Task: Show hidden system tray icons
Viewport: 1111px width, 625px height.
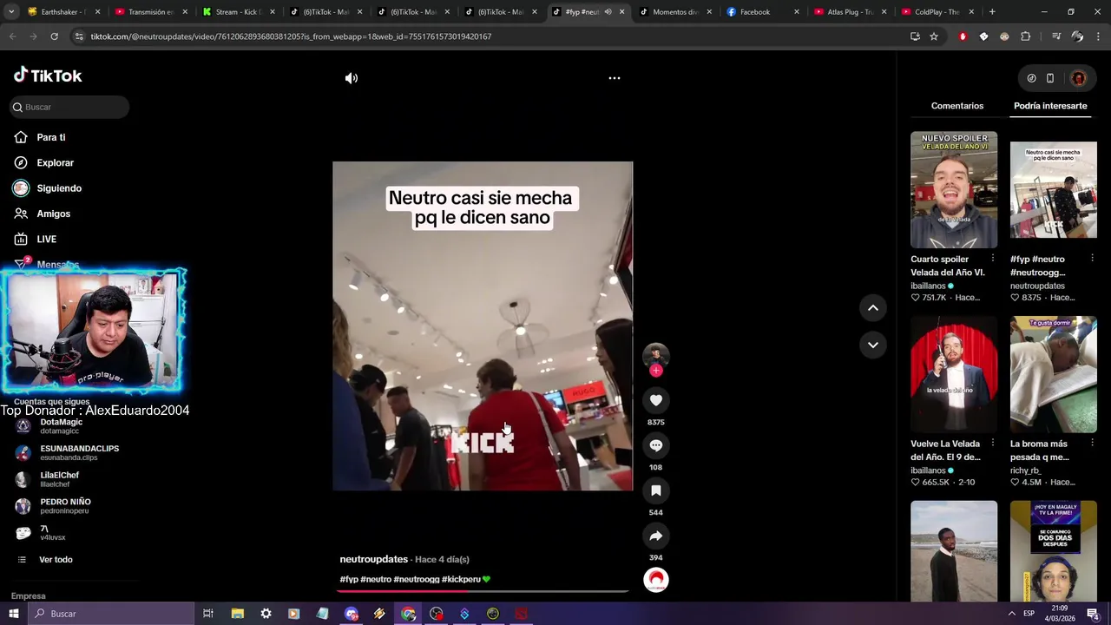Action: coord(1011,614)
